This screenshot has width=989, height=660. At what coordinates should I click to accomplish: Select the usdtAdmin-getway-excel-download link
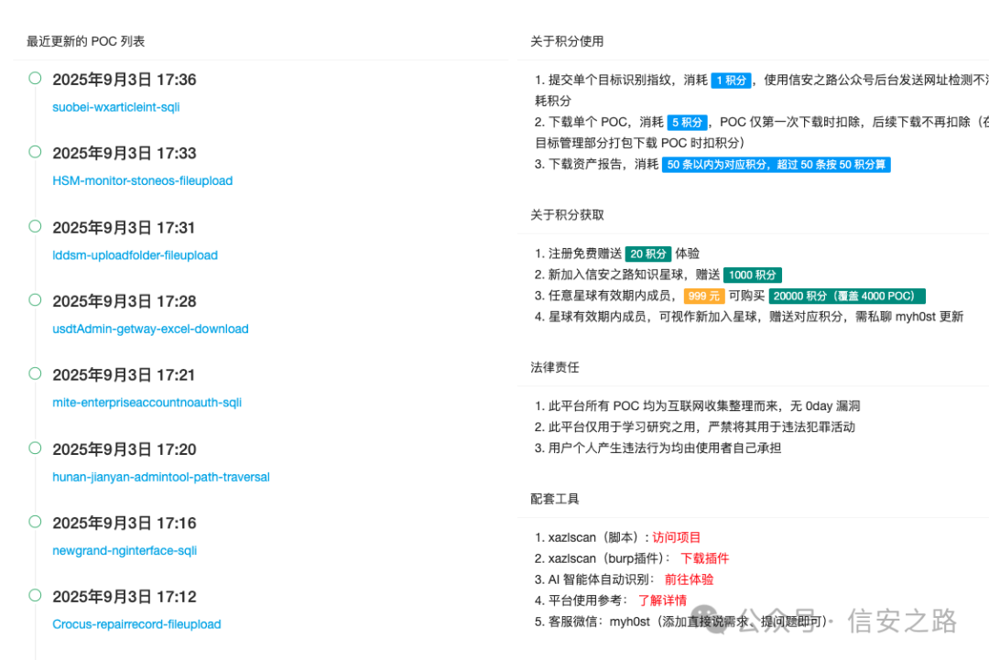[151, 329]
